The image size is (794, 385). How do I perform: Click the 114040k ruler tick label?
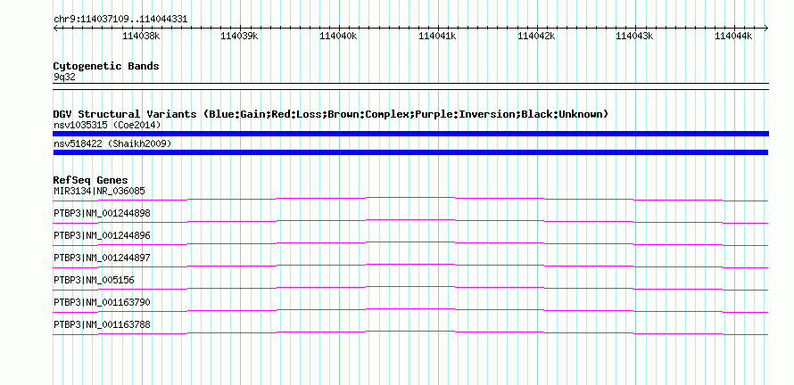click(338, 36)
